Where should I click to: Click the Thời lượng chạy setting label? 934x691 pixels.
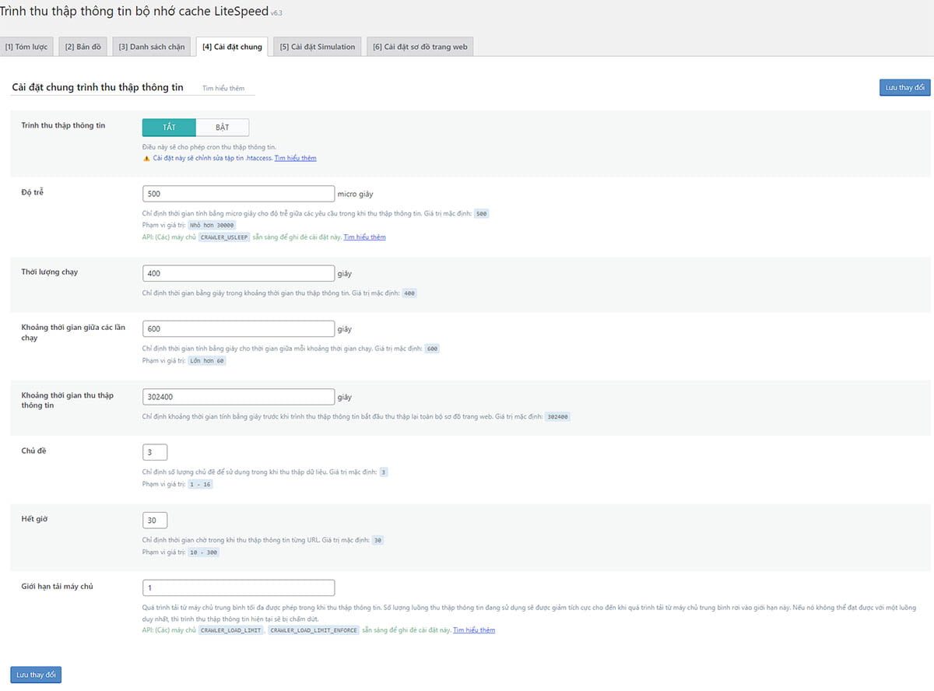[50, 272]
